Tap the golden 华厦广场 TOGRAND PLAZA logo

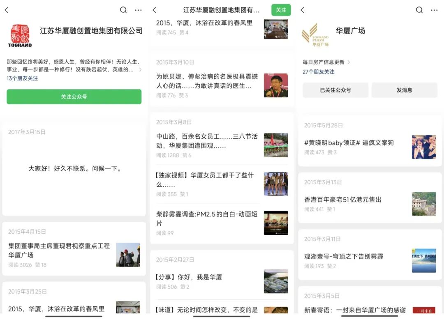coord(314,33)
